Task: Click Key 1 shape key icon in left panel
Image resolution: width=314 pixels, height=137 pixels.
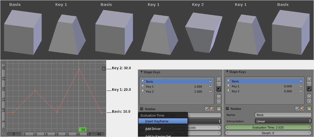Action: coord(143,86)
